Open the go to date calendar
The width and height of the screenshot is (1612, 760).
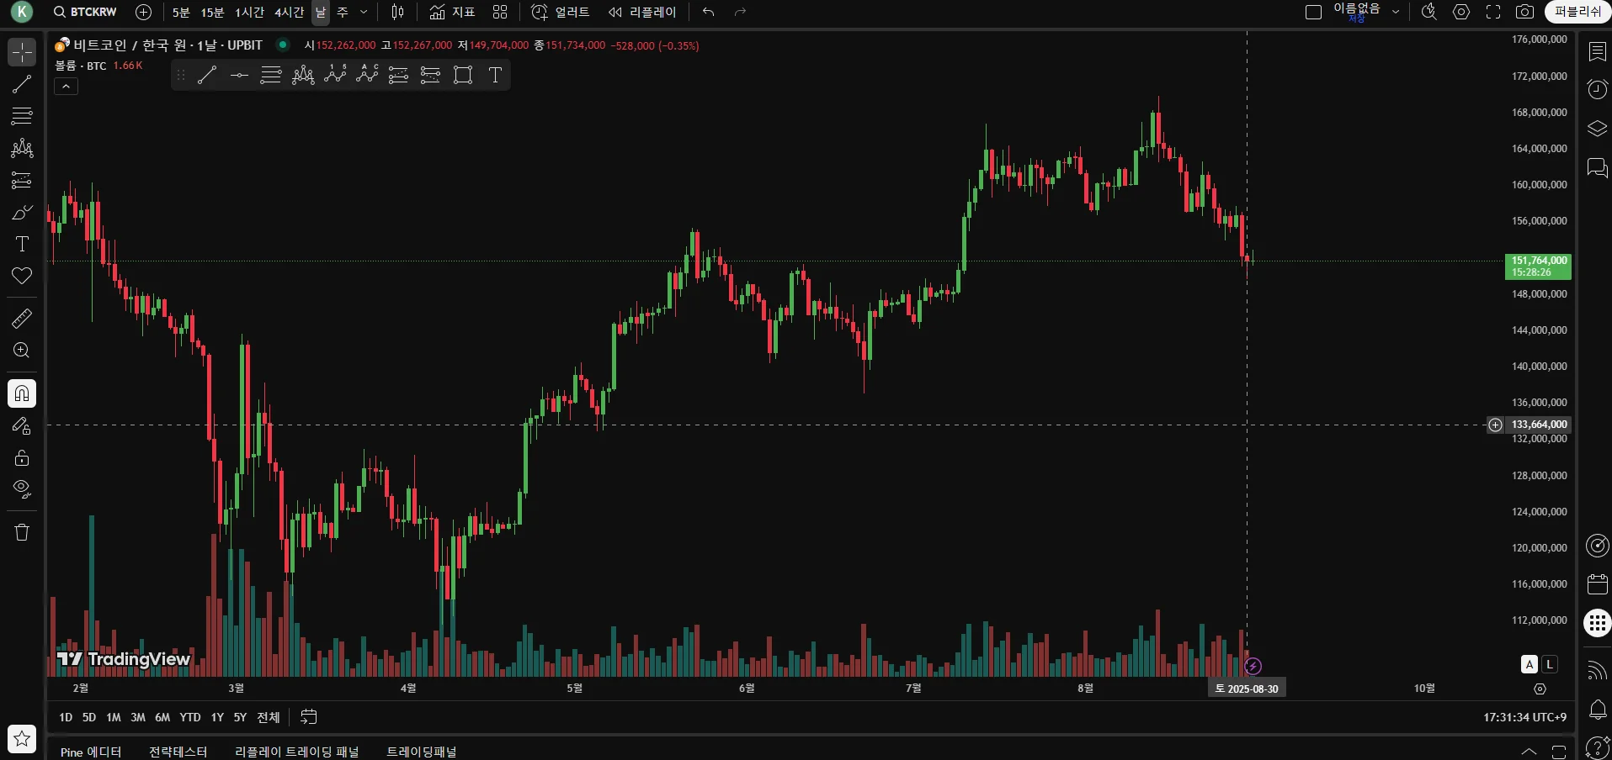coord(309,717)
